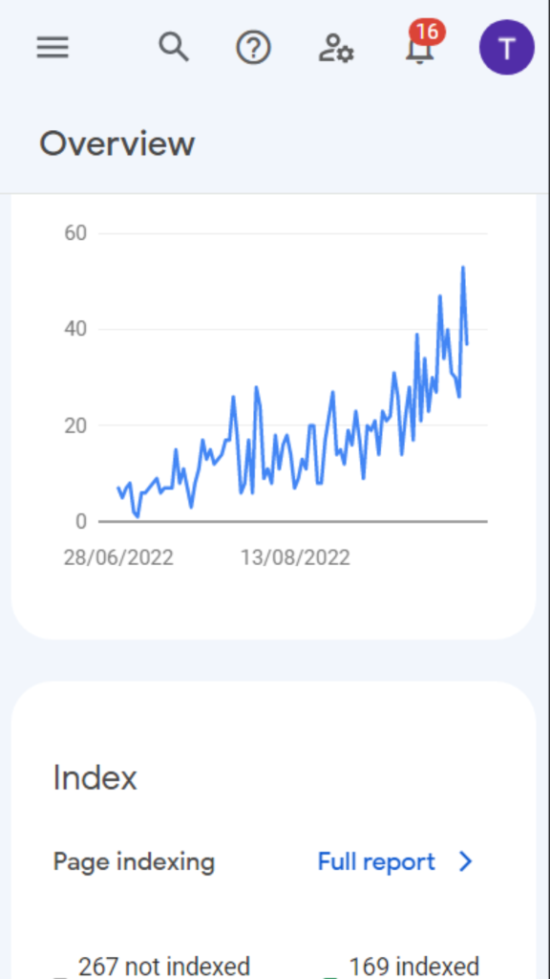Click the 20 gridline label on chart
The height and width of the screenshot is (979, 550).
tap(74, 425)
